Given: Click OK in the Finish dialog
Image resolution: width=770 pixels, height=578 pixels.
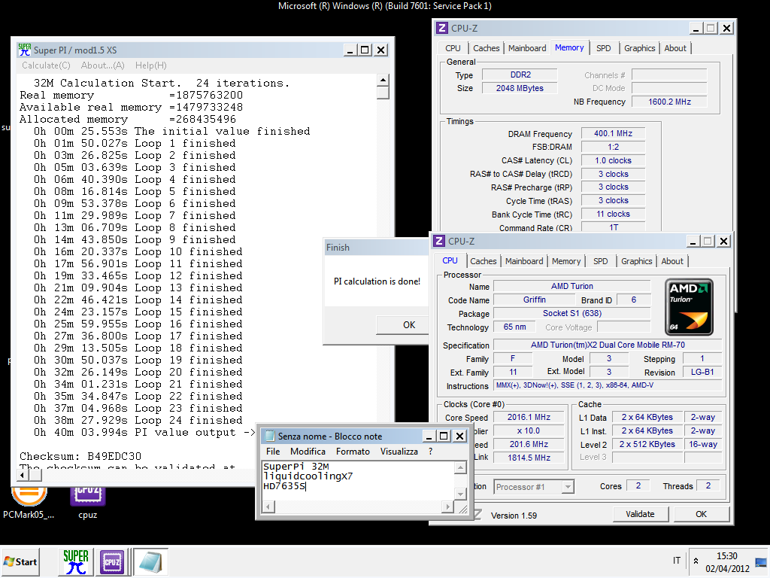Looking at the screenshot, I should 403,325.
